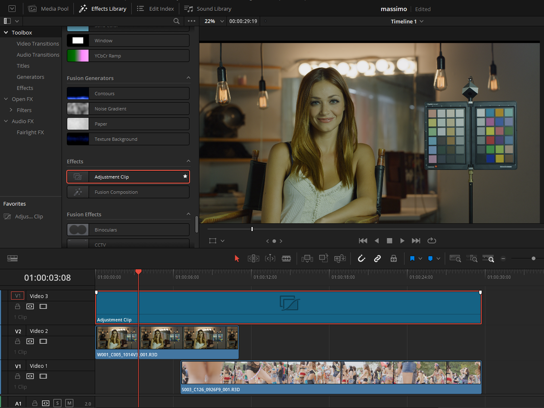Click the Full Extent Zoom icon
The height and width of the screenshot is (408, 544).
coord(455,259)
